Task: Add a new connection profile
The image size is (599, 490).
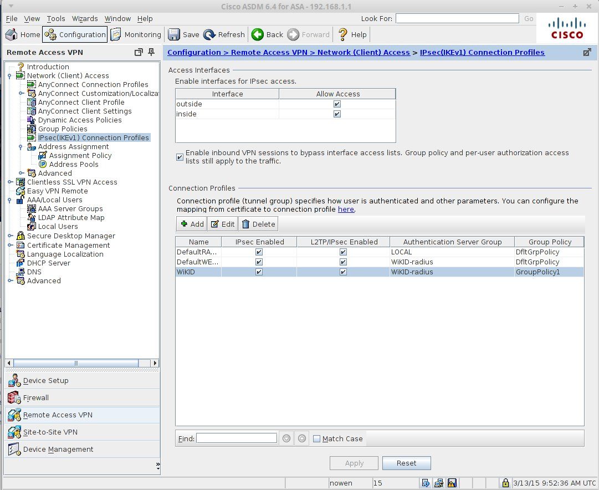Action: tap(191, 224)
